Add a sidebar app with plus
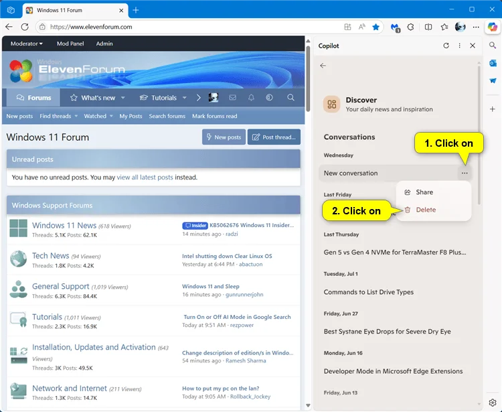Viewport: 502px width, 412px height. tap(493, 109)
